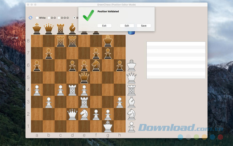Pick the white queen from the side palette
Viewport: 233px width, 146px height.
coord(131,78)
